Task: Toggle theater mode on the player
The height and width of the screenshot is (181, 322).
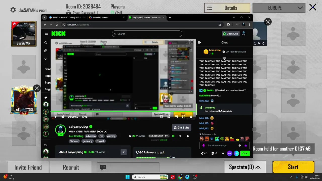Action: [x=176, y=117]
